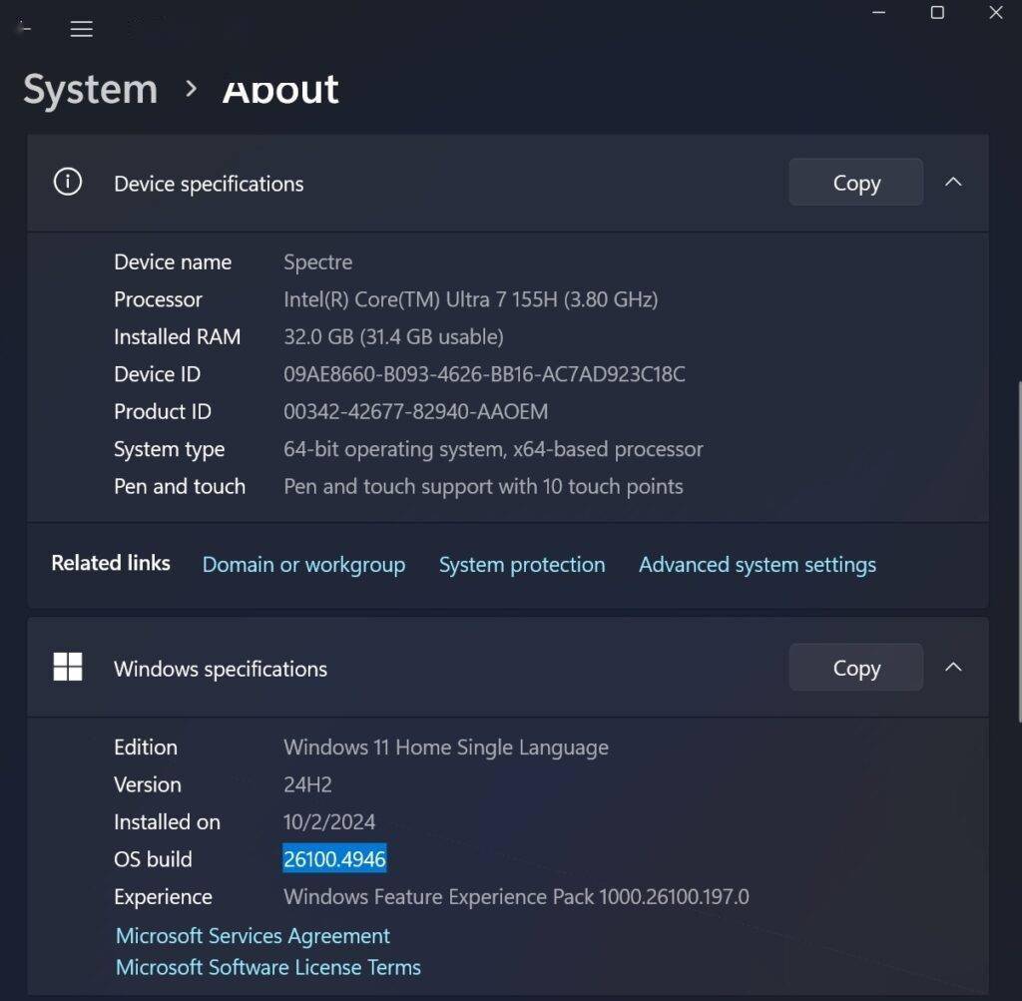Click the Windows logo icon beside Windows specifications

click(68, 668)
